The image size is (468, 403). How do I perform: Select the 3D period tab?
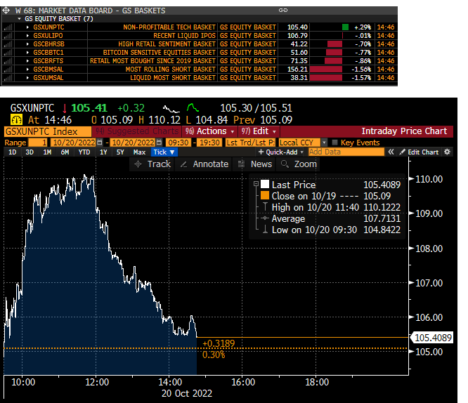(30, 152)
